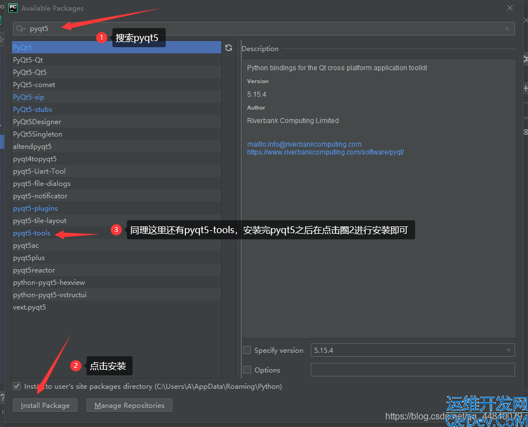This screenshot has width=528, height=427.
Task: Select the PyQt5-stubs package
Action: tap(116, 110)
